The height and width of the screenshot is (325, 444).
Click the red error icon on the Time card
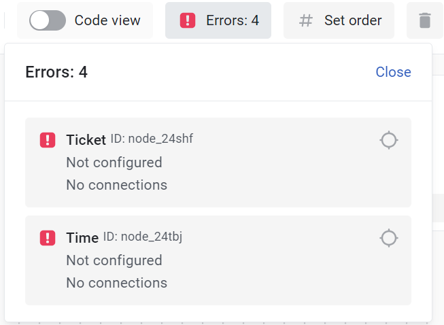tap(48, 238)
